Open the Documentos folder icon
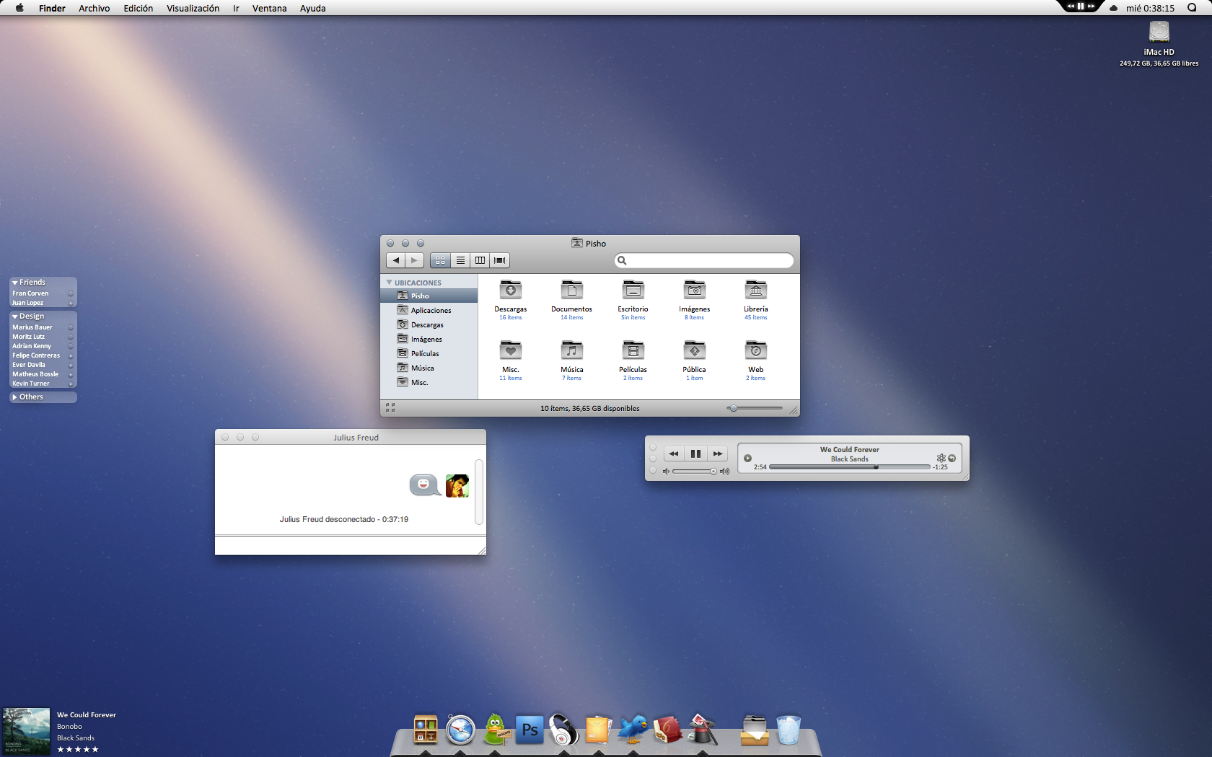The image size is (1212, 757). (x=572, y=290)
